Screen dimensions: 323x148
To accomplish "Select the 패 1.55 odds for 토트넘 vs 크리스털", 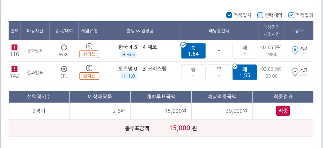I will tap(245, 72).
